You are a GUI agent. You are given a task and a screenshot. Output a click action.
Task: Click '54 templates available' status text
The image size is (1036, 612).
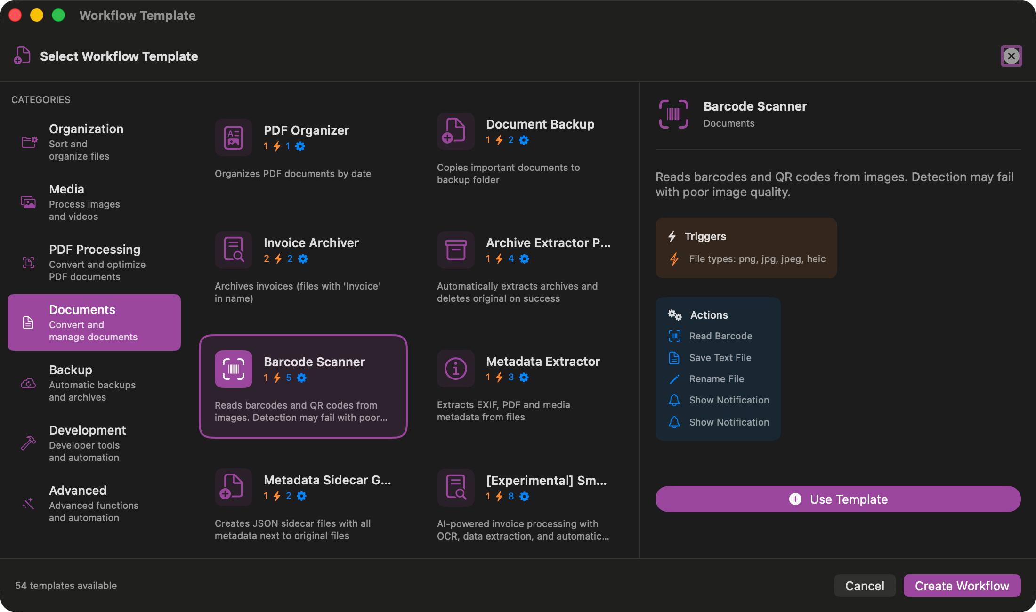coord(66,586)
